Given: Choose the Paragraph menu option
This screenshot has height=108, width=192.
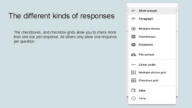Looking at the screenshot, I should [x=146, y=19].
